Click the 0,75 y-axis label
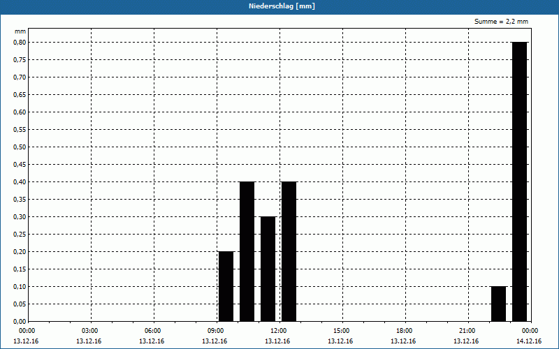 pos(20,60)
